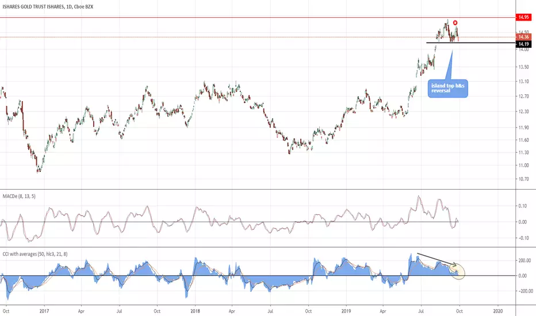Image resolution: width=536 pixels, height=316 pixels.
Task: Click the MACD 0.10 scale label
Action: click(522, 206)
